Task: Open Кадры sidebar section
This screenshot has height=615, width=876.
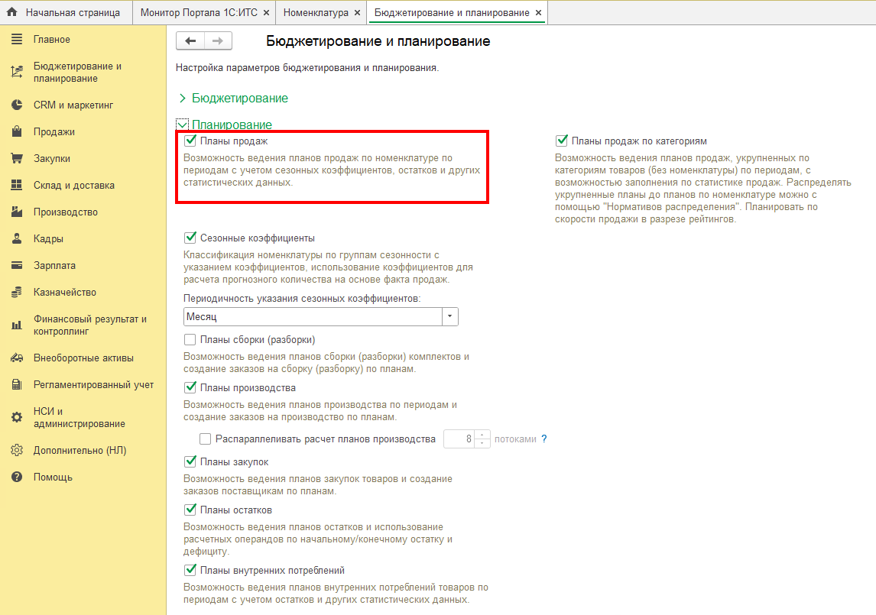Action: pyautogui.click(x=48, y=238)
